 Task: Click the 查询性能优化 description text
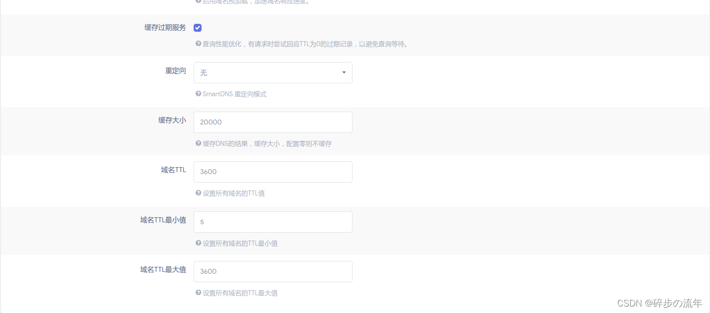click(x=305, y=44)
